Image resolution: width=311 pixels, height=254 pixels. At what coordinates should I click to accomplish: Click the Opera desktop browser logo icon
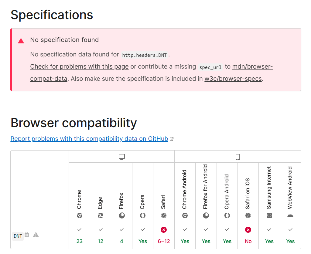pos(143,215)
